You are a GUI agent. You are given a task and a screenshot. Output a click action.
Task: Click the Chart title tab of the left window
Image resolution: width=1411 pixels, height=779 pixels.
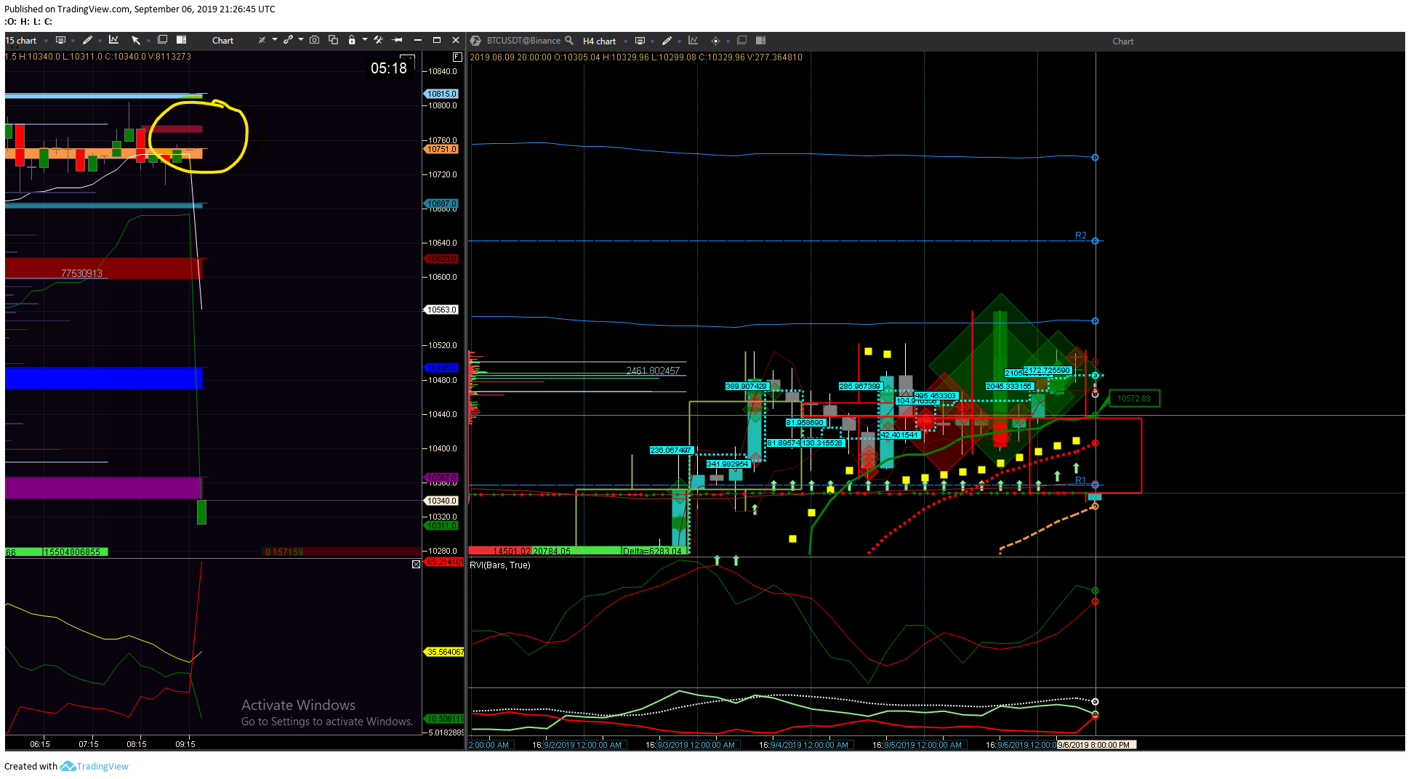click(x=222, y=41)
